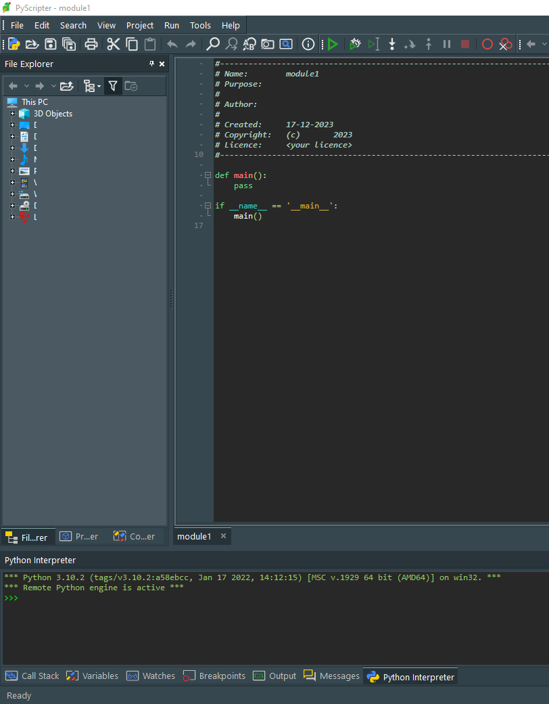Toggle the File Explorer filter button
The height and width of the screenshot is (704, 549).
[113, 86]
